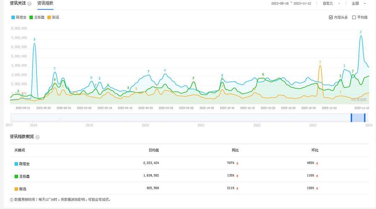Click the daily average value 1,639,582
This screenshot has width=376, height=209.
click(151, 176)
